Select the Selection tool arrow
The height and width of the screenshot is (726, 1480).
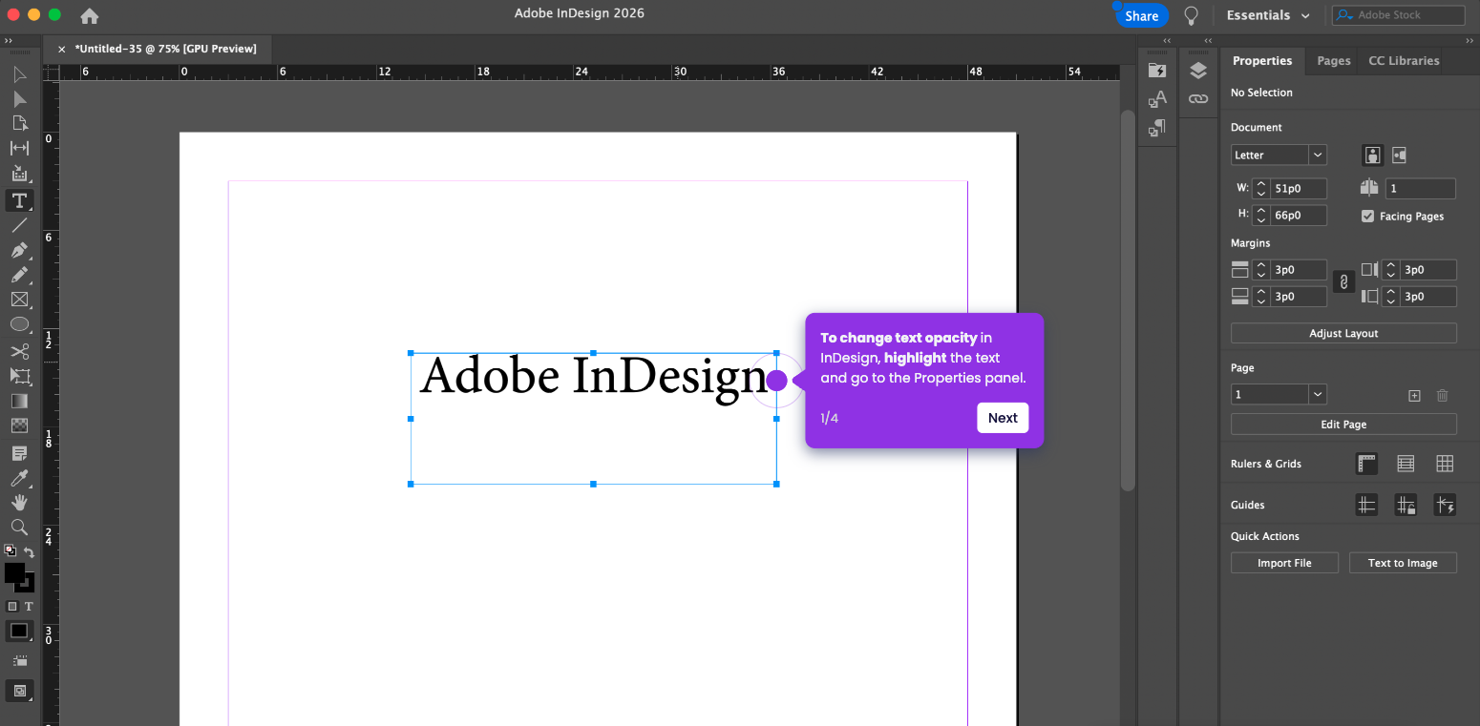coord(20,74)
